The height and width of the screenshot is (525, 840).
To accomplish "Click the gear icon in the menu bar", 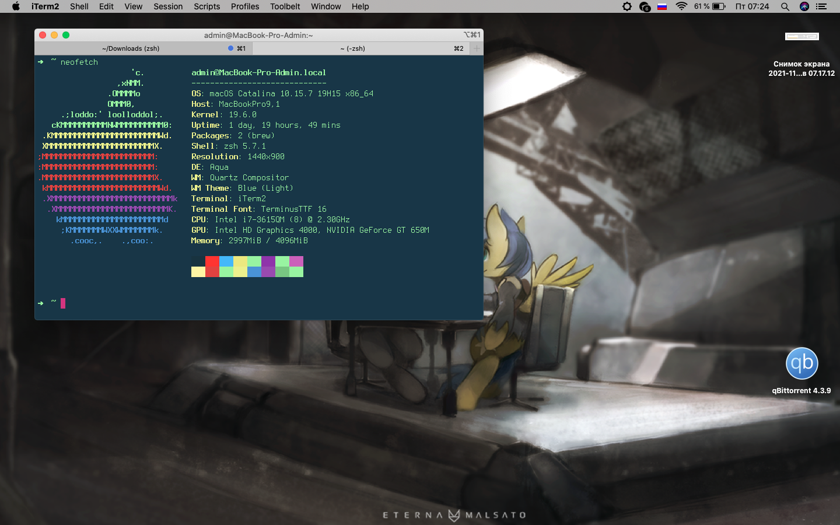I will click(627, 6).
